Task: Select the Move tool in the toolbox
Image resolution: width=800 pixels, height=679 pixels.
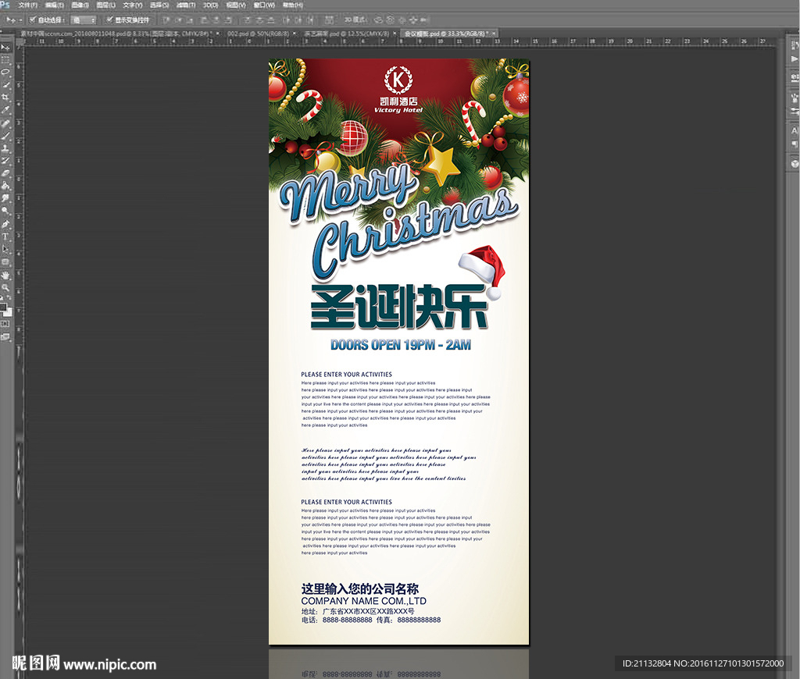Action: (5, 47)
